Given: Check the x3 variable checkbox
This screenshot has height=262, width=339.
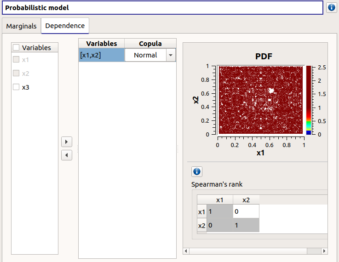Looking at the screenshot, I should click(x=17, y=87).
